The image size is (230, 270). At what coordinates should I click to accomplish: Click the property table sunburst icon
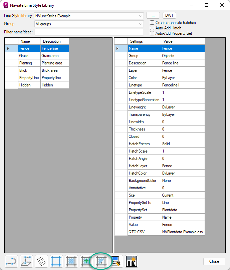131,261
